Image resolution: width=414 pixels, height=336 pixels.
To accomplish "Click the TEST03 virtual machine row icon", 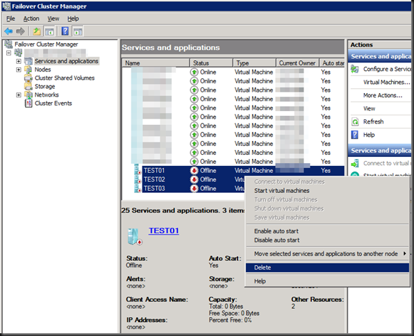I will click(x=138, y=188).
